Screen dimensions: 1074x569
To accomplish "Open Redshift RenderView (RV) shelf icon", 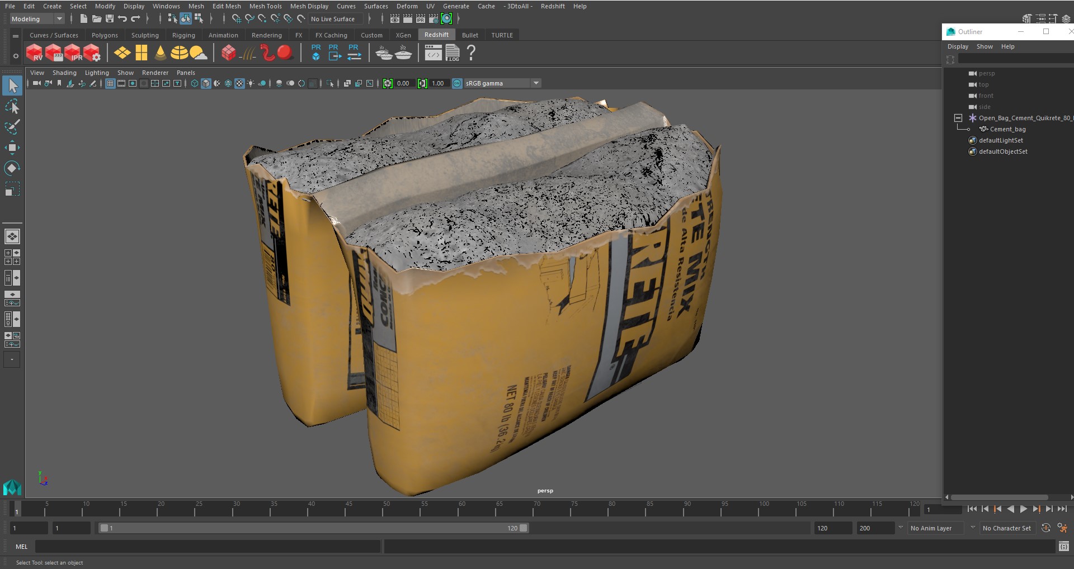I will pyautogui.click(x=35, y=53).
